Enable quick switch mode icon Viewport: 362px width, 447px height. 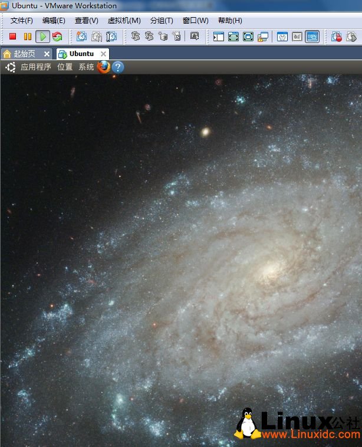pyautogui.click(x=233, y=37)
